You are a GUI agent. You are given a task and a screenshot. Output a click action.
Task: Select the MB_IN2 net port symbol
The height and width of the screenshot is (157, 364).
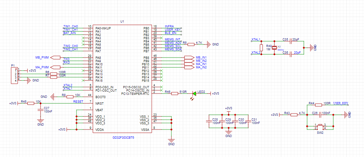(189, 61)
